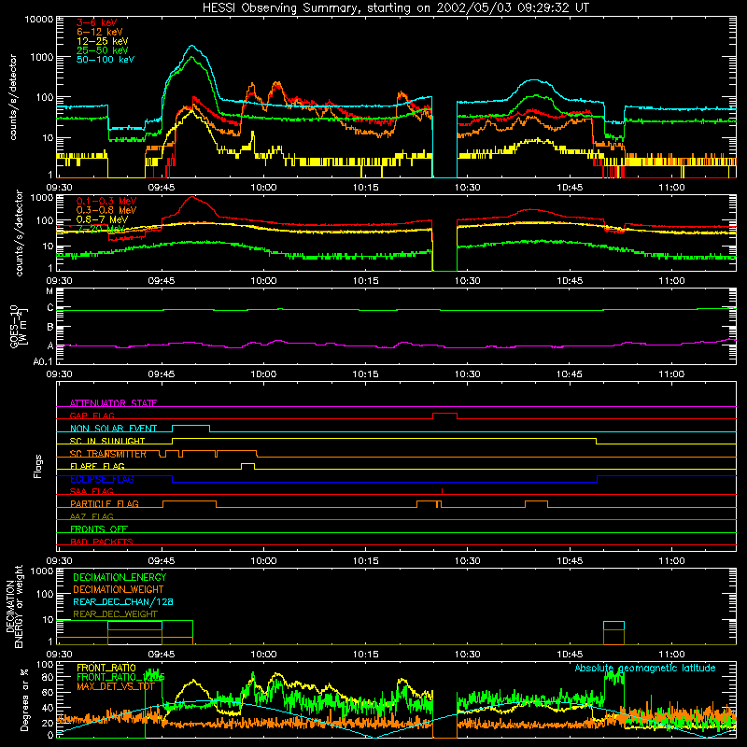Click the B class tick label on GOES panel

[50, 328]
